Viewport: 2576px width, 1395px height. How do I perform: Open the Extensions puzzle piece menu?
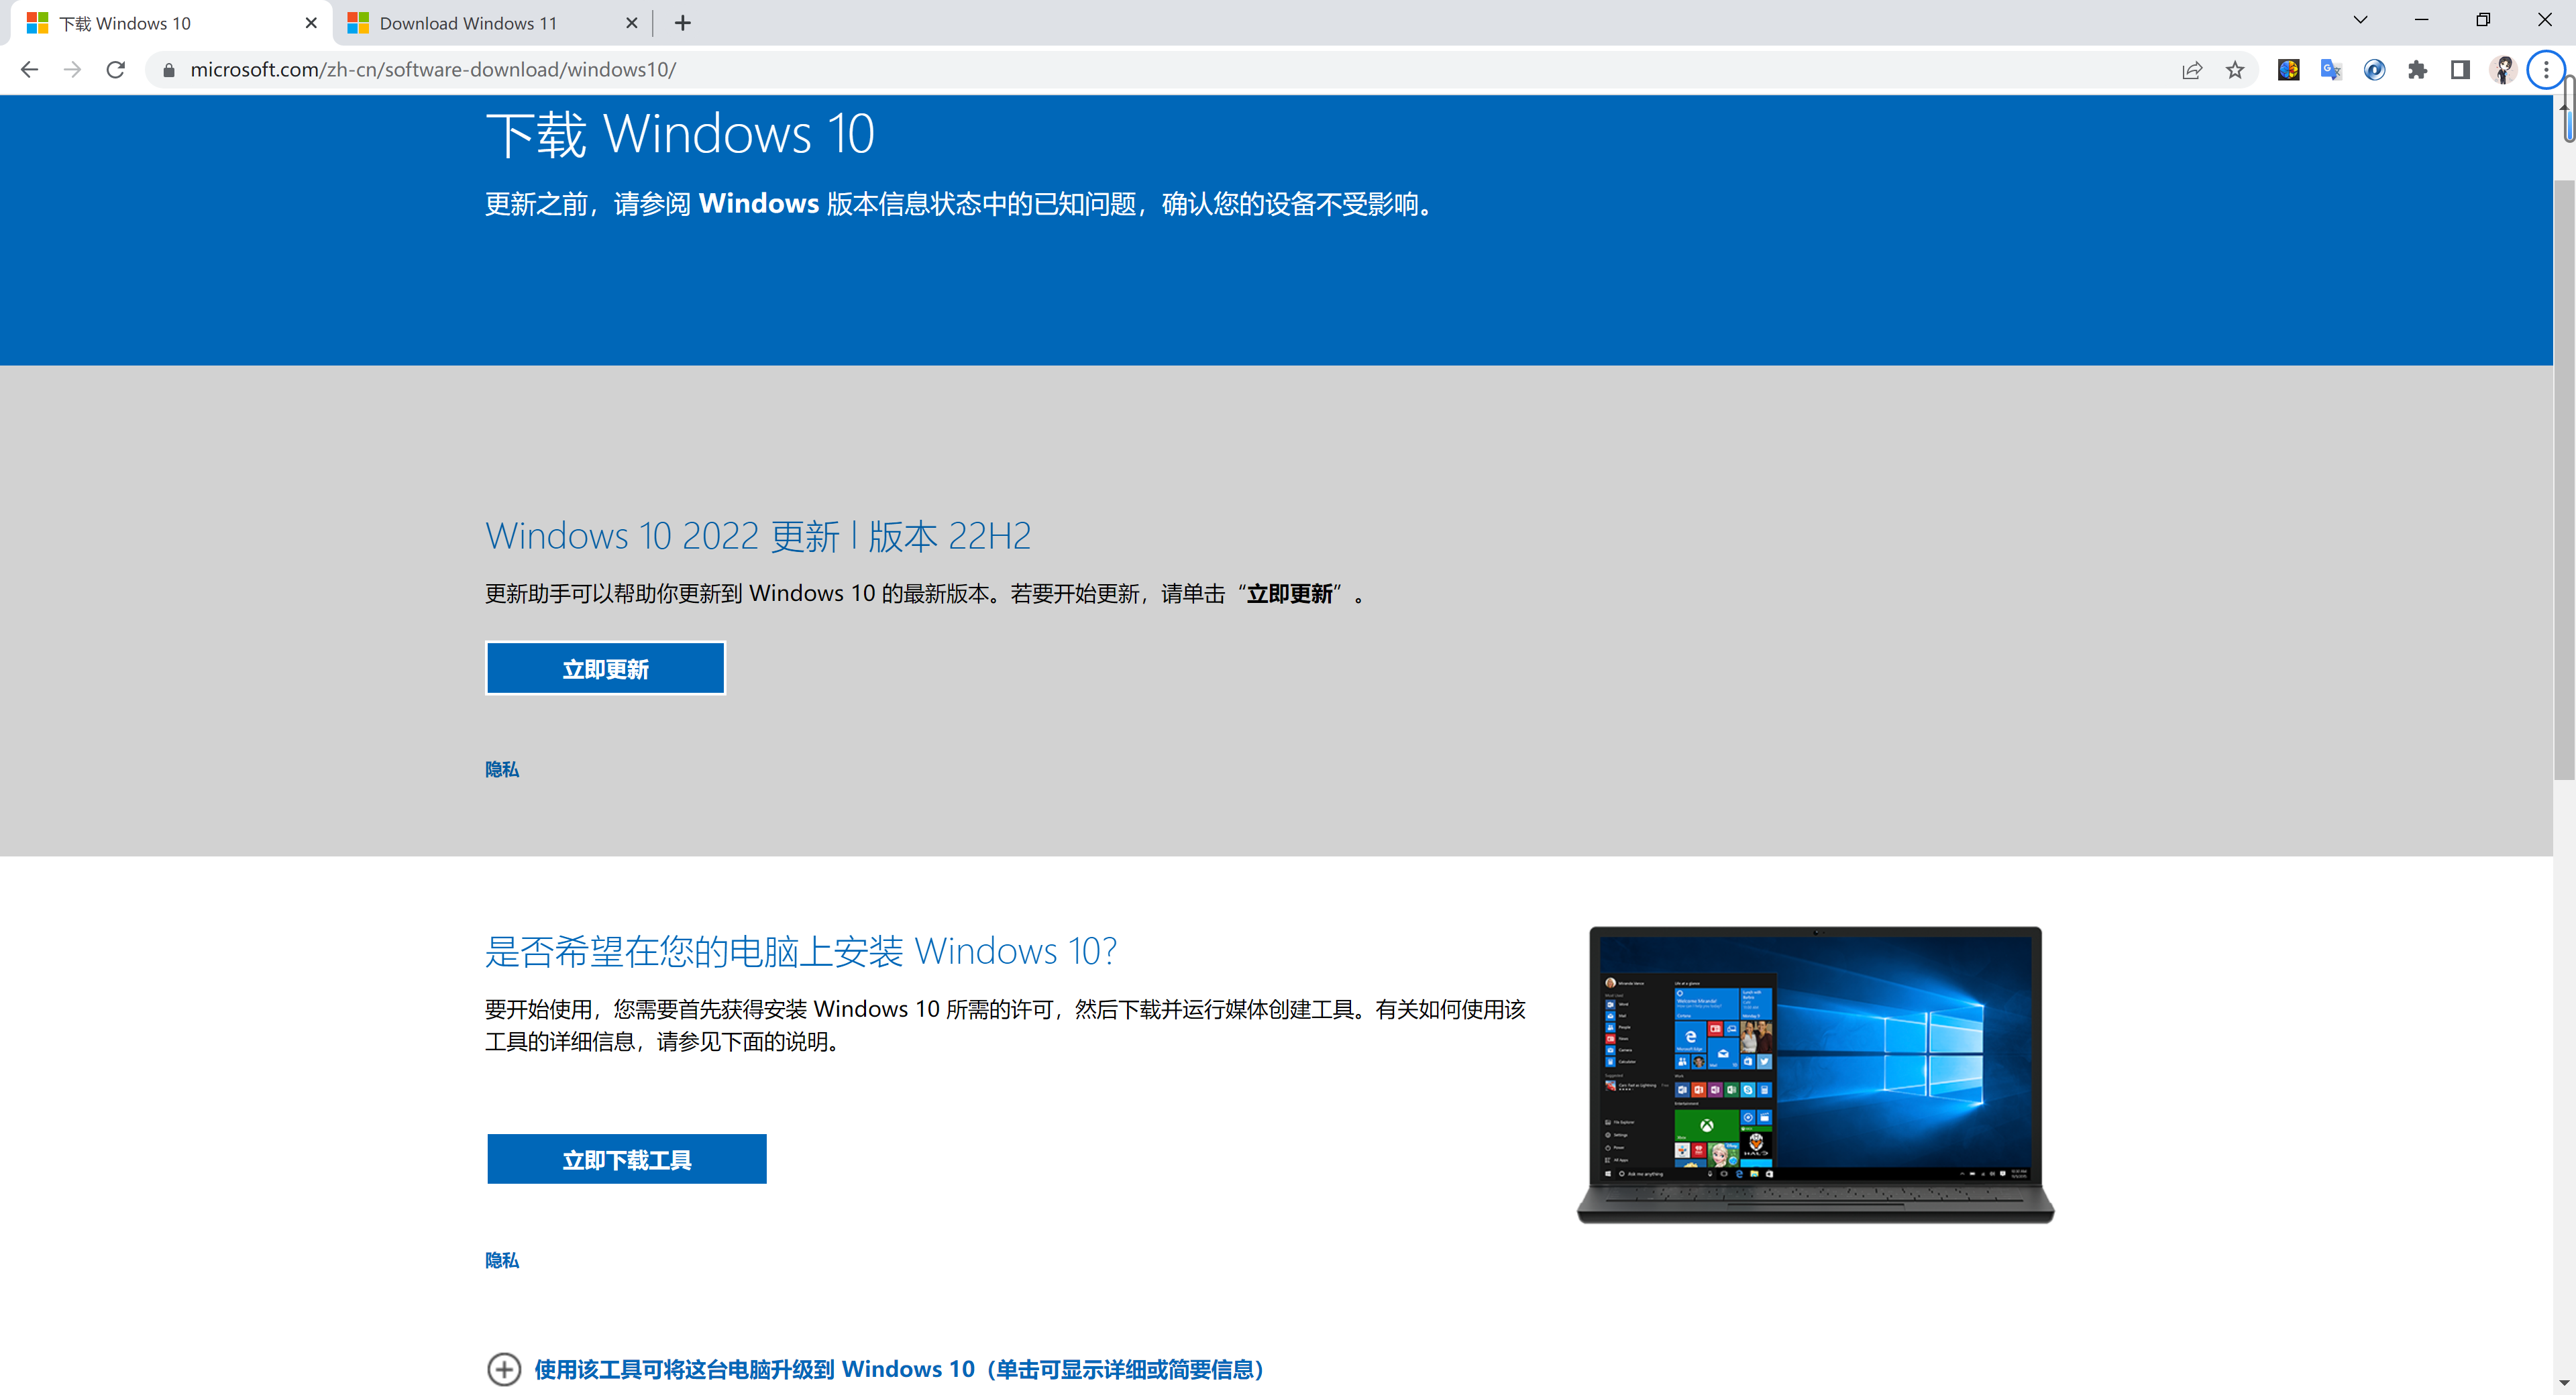(2417, 69)
